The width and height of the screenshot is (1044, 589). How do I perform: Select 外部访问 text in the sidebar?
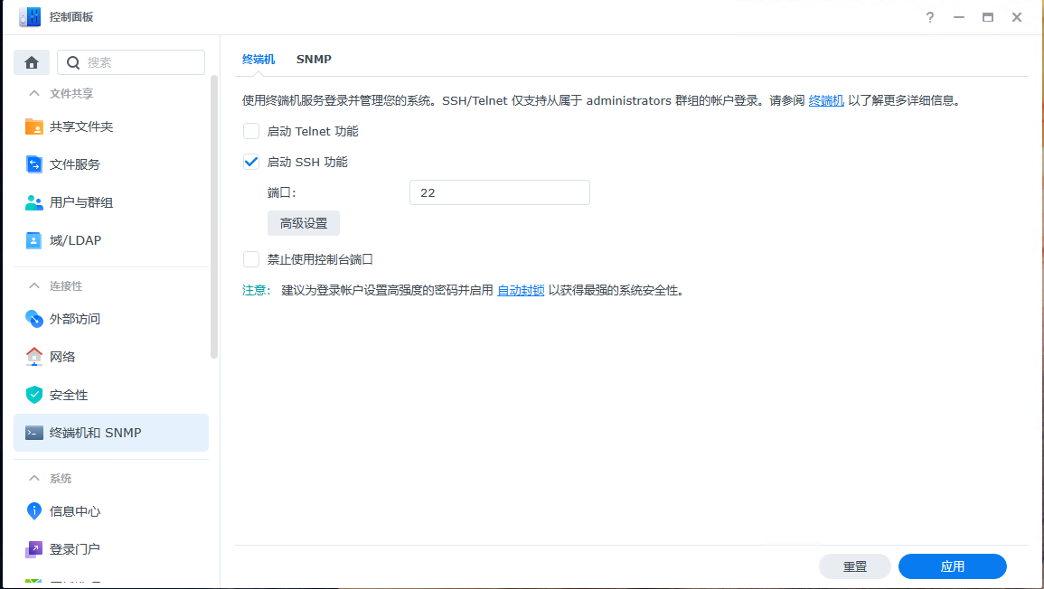coord(74,319)
